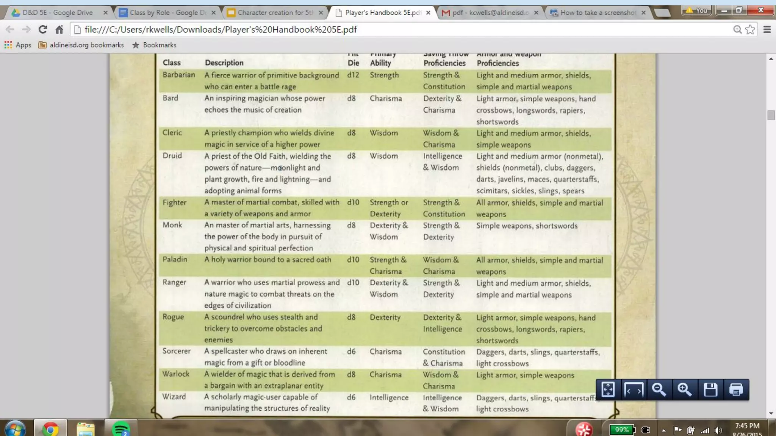
Task: Open the Chrome hamburger menu
Action: tap(767, 30)
